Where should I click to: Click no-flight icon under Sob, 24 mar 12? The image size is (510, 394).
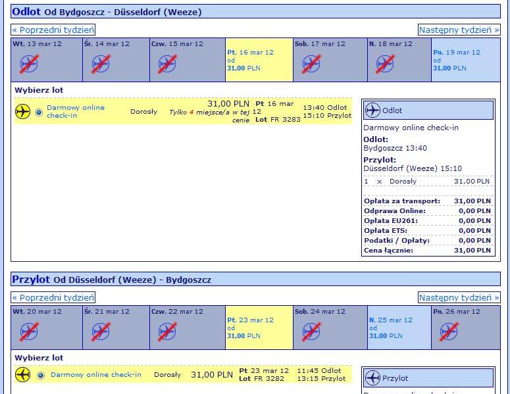click(311, 332)
